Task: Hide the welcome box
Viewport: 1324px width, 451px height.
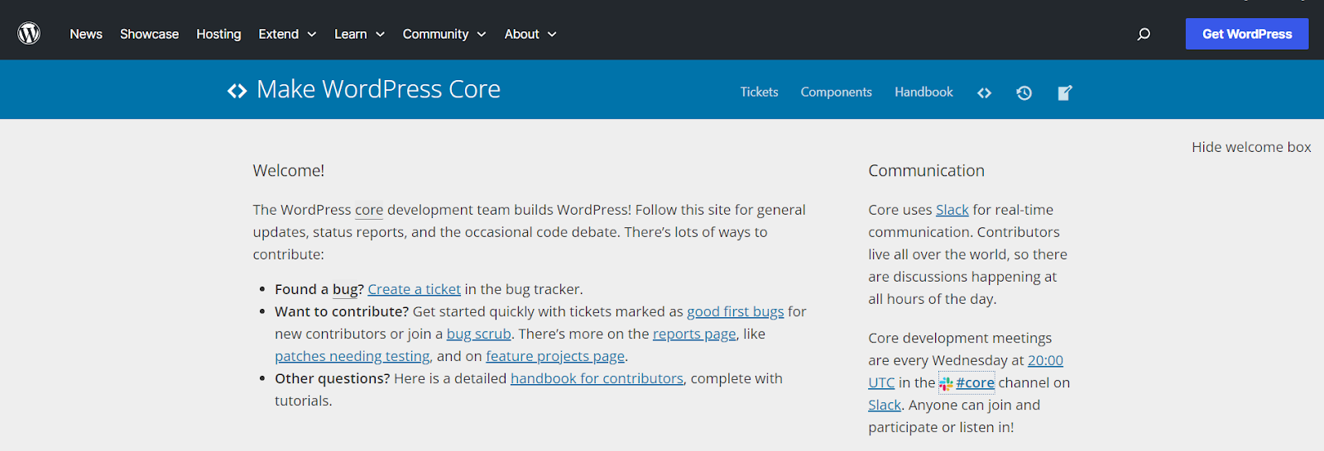Action: tap(1251, 147)
